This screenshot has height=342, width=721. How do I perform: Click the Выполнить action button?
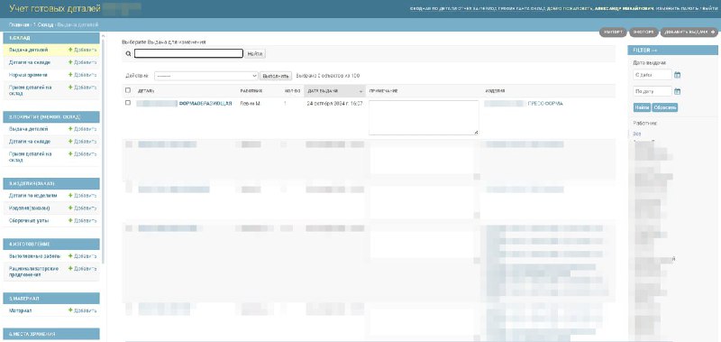pyautogui.click(x=276, y=76)
